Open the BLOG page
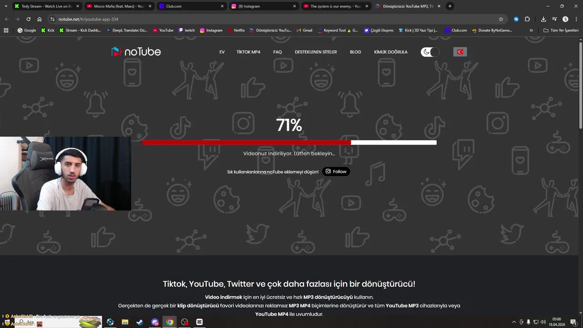The image size is (583, 328). pos(355,52)
